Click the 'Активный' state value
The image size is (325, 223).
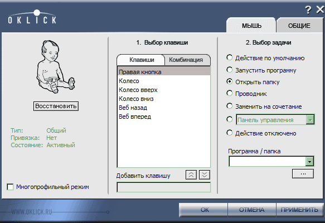(61, 145)
